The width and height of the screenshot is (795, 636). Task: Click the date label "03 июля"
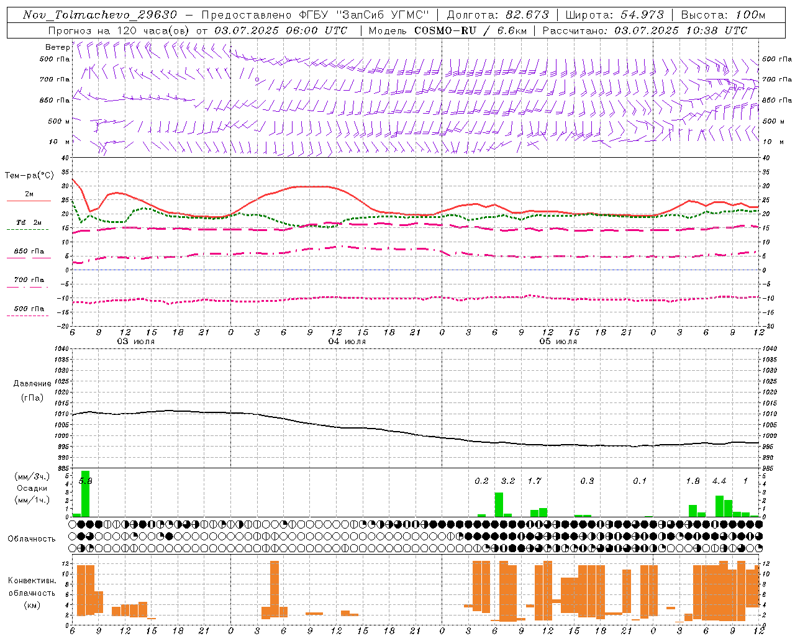[136, 342]
